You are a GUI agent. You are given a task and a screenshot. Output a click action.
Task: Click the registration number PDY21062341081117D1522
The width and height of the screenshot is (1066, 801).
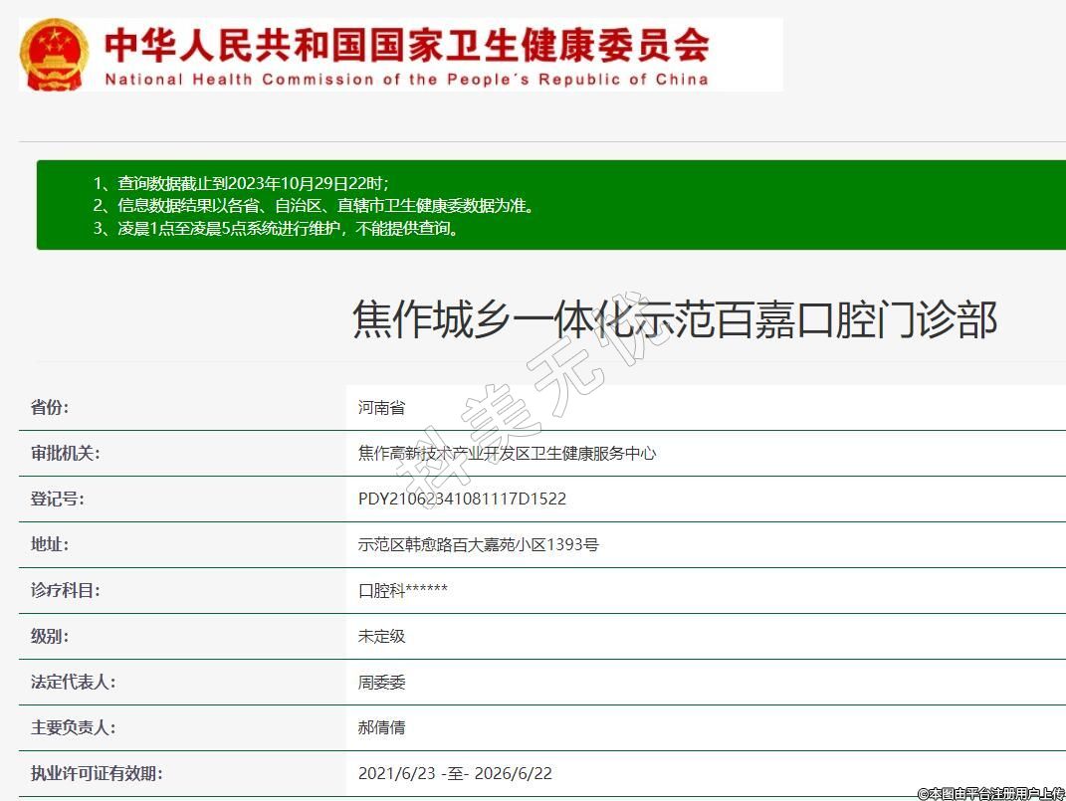point(462,499)
